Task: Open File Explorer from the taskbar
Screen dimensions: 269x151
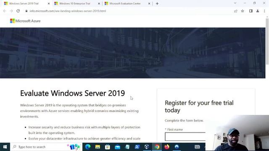Action: (98, 147)
